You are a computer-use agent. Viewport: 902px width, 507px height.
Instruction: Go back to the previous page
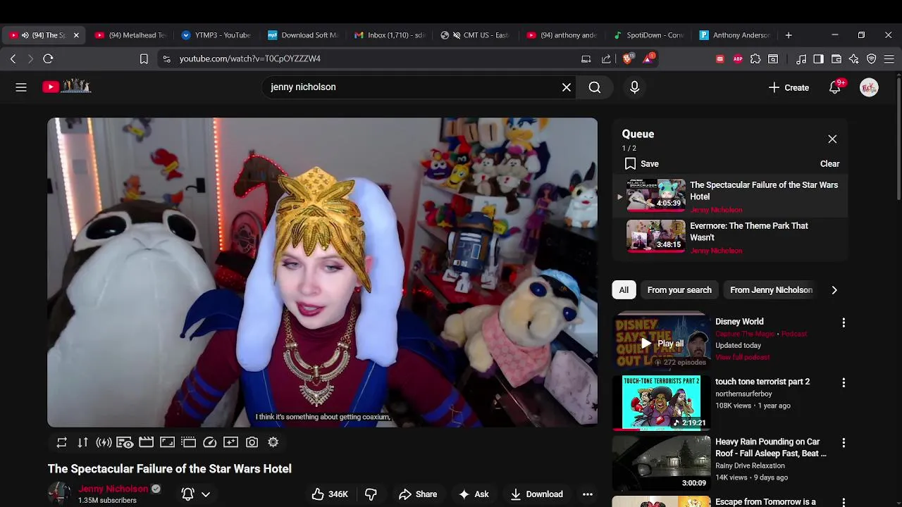[13, 59]
